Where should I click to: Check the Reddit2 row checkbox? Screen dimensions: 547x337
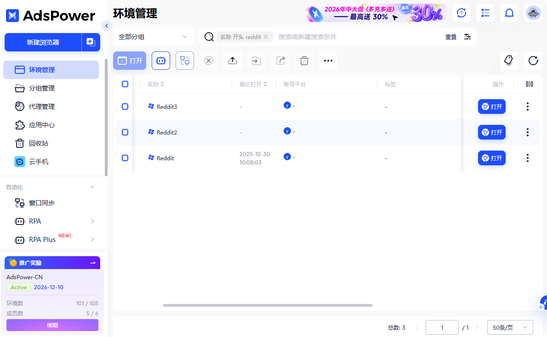pyautogui.click(x=125, y=132)
